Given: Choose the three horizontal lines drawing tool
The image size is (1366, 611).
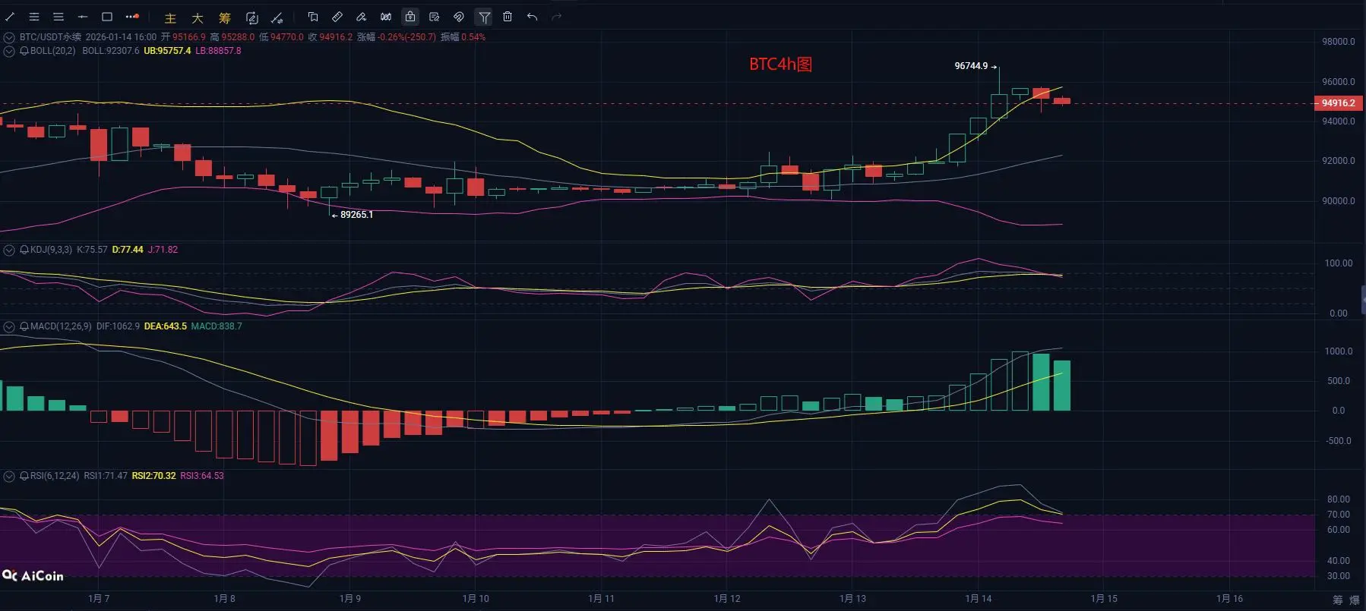Looking at the screenshot, I should 58,17.
